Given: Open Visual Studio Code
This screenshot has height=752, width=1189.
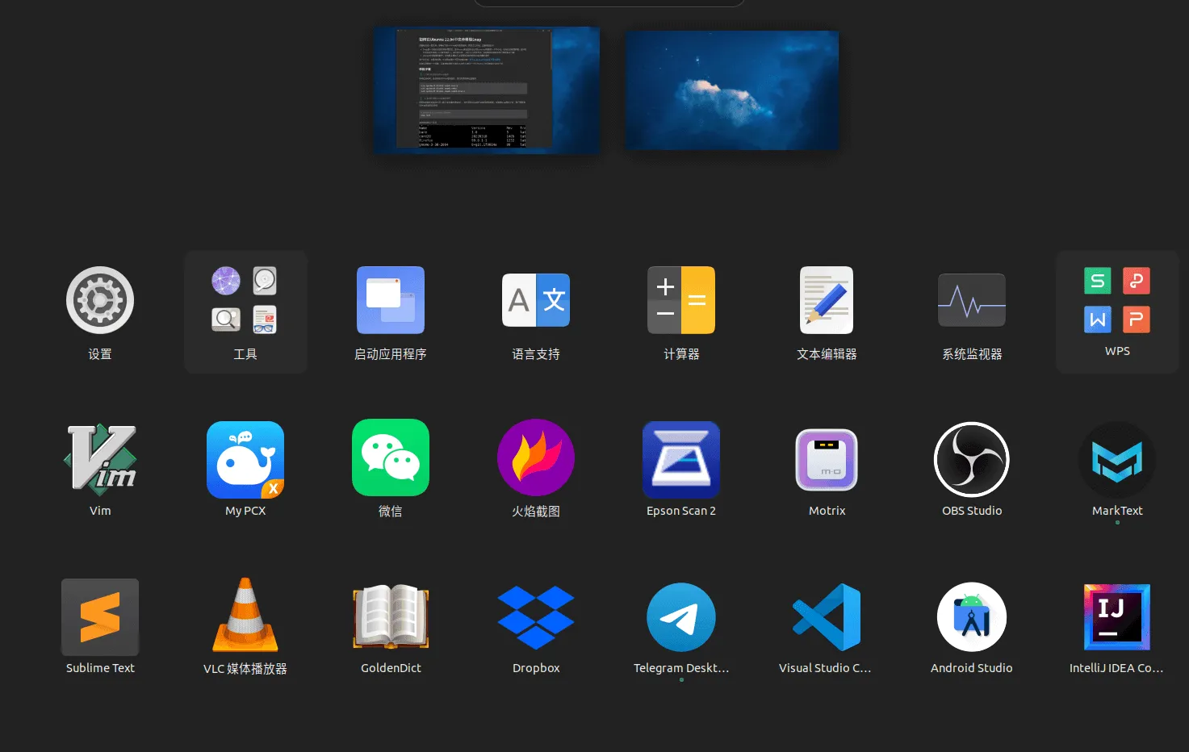Looking at the screenshot, I should [827, 617].
